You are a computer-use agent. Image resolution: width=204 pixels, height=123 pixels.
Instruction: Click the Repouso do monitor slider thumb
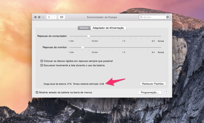pos(83,48)
